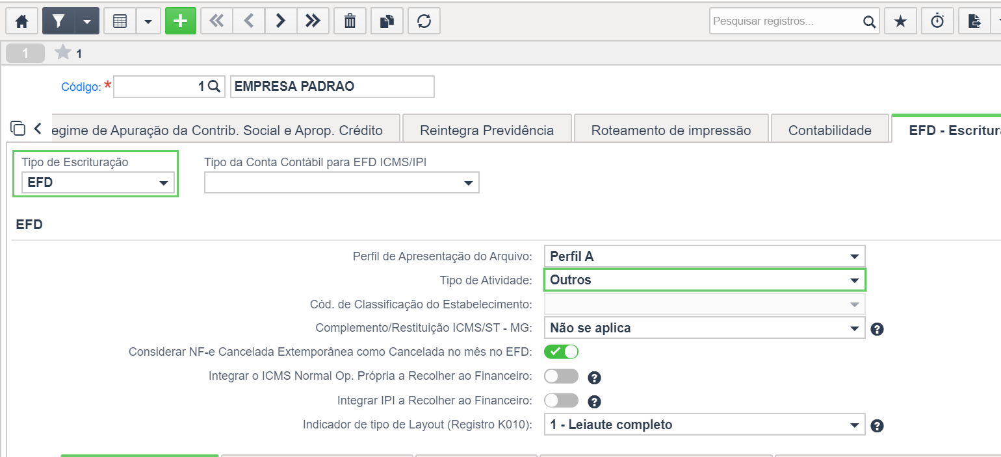Mark record 1 as favorite with gray star
The width and height of the screenshot is (1001, 457).
click(x=63, y=53)
